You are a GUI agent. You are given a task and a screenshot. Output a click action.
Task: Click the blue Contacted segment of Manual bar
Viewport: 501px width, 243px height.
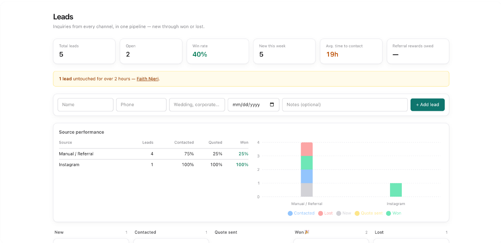307,177
